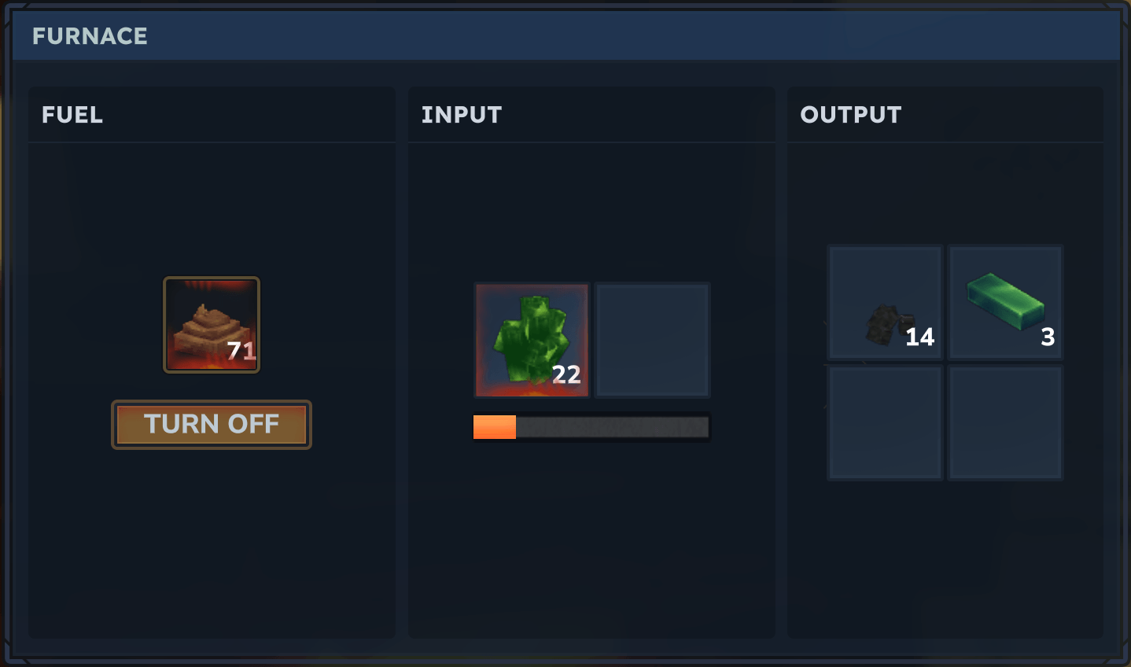Click the FUEL panel header
The image size is (1131, 667).
pyautogui.click(x=72, y=115)
